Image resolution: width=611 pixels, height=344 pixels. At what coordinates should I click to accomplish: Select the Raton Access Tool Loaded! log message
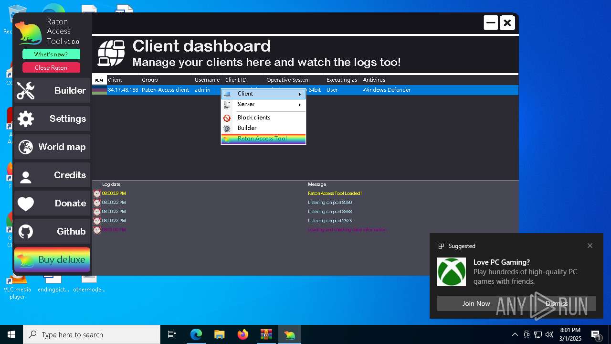tap(335, 193)
